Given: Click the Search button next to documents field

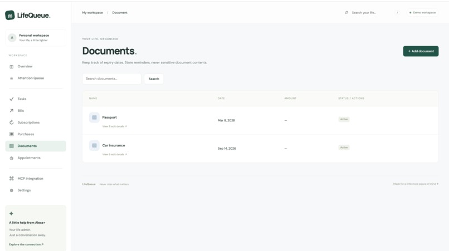Looking at the screenshot, I should (x=154, y=78).
